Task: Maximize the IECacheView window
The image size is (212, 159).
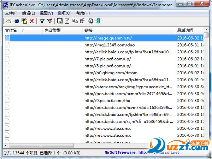Action: point(189,4)
